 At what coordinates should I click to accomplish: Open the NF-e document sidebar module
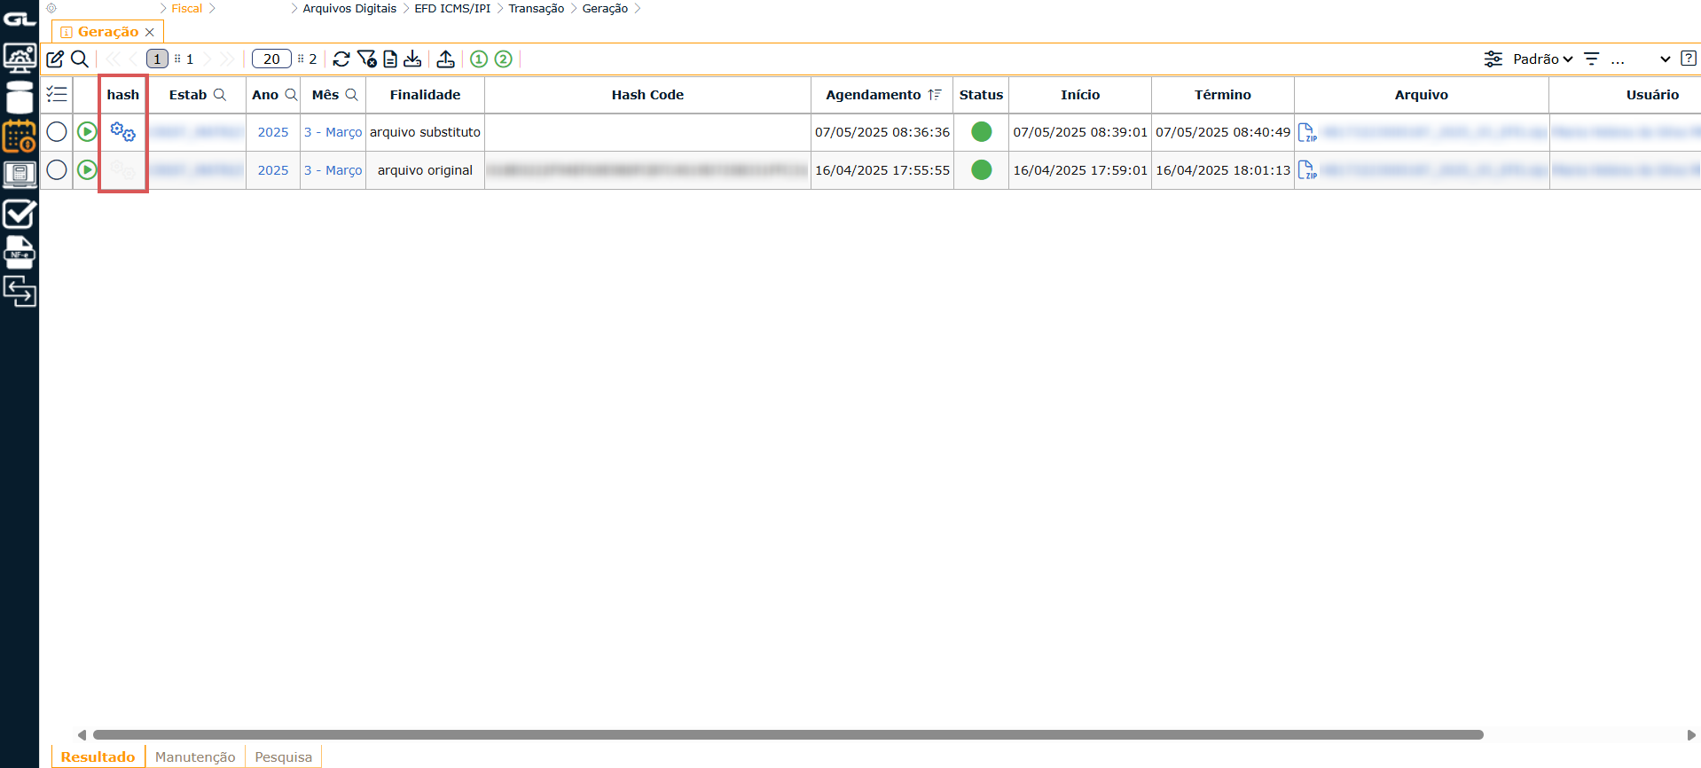20,253
